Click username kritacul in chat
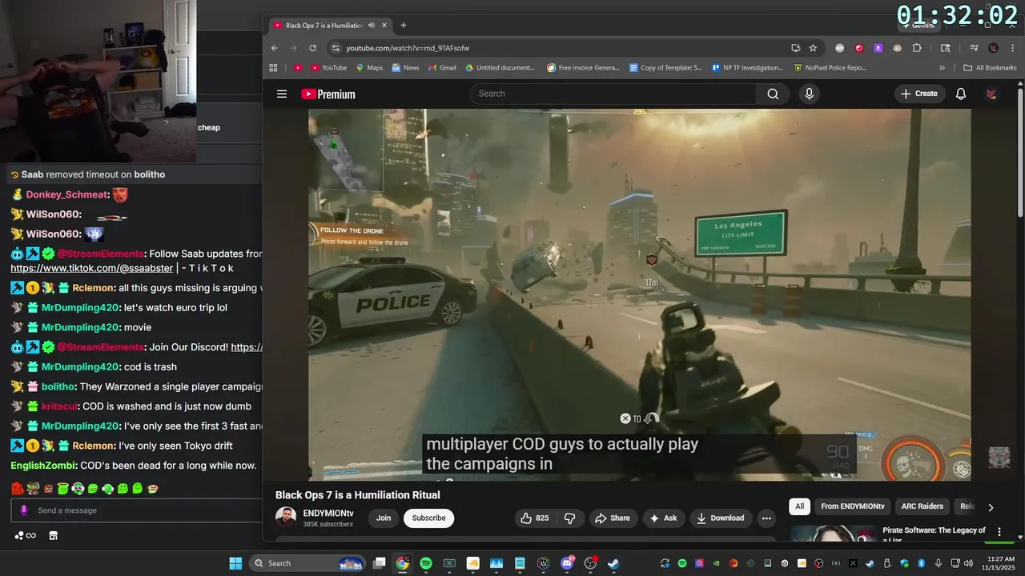The width and height of the screenshot is (1025, 576). click(x=59, y=406)
